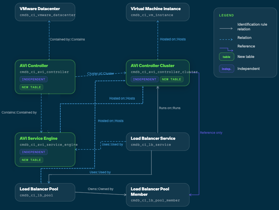
Task: Click the Contains::Contained by relation label
Action: [x=19, y=113]
